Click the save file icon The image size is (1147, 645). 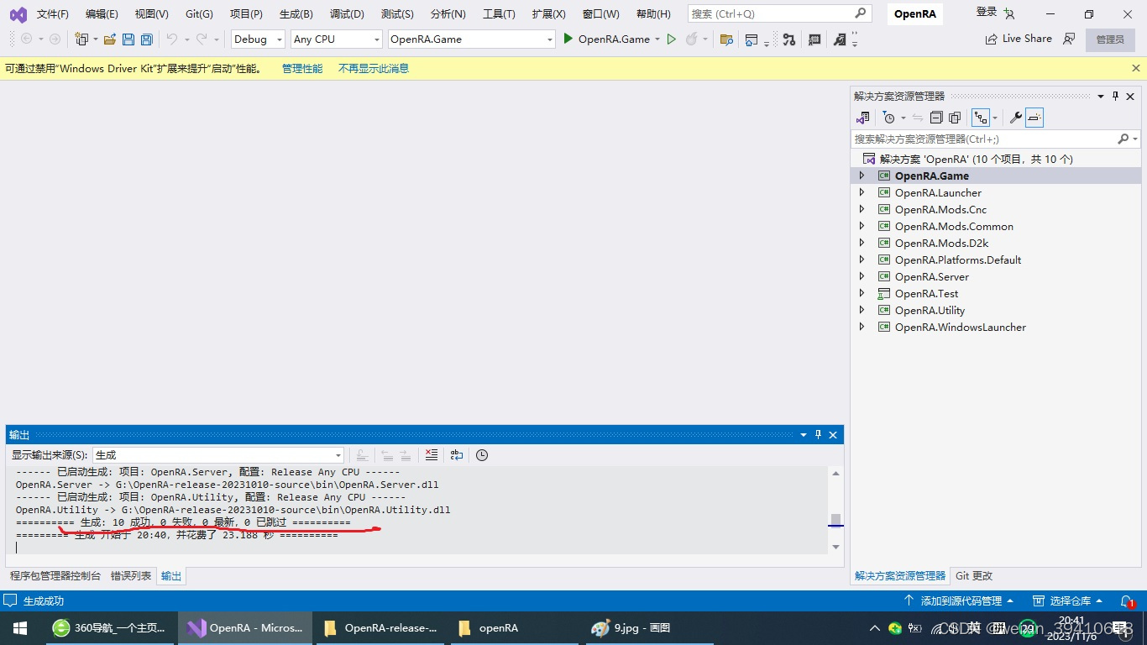pos(128,39)
